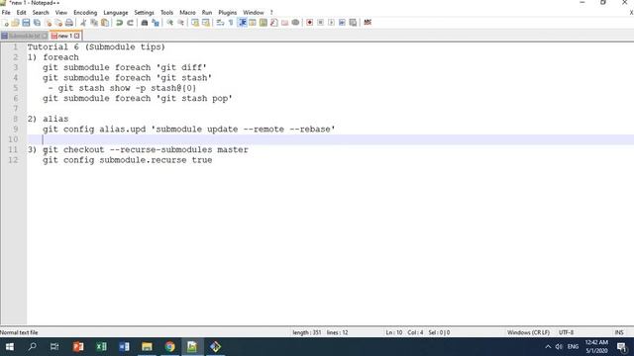Open the Language menu
634x356 pixels.
[x=116, y=13]
